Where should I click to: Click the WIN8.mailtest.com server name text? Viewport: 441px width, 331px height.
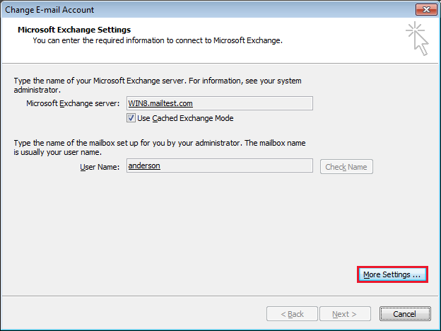[x=160, y=103]
